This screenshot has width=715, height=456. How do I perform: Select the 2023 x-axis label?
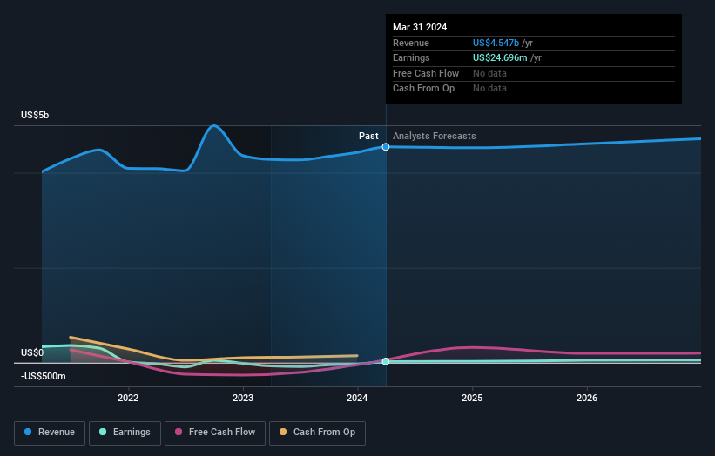(x=243, y=398)
